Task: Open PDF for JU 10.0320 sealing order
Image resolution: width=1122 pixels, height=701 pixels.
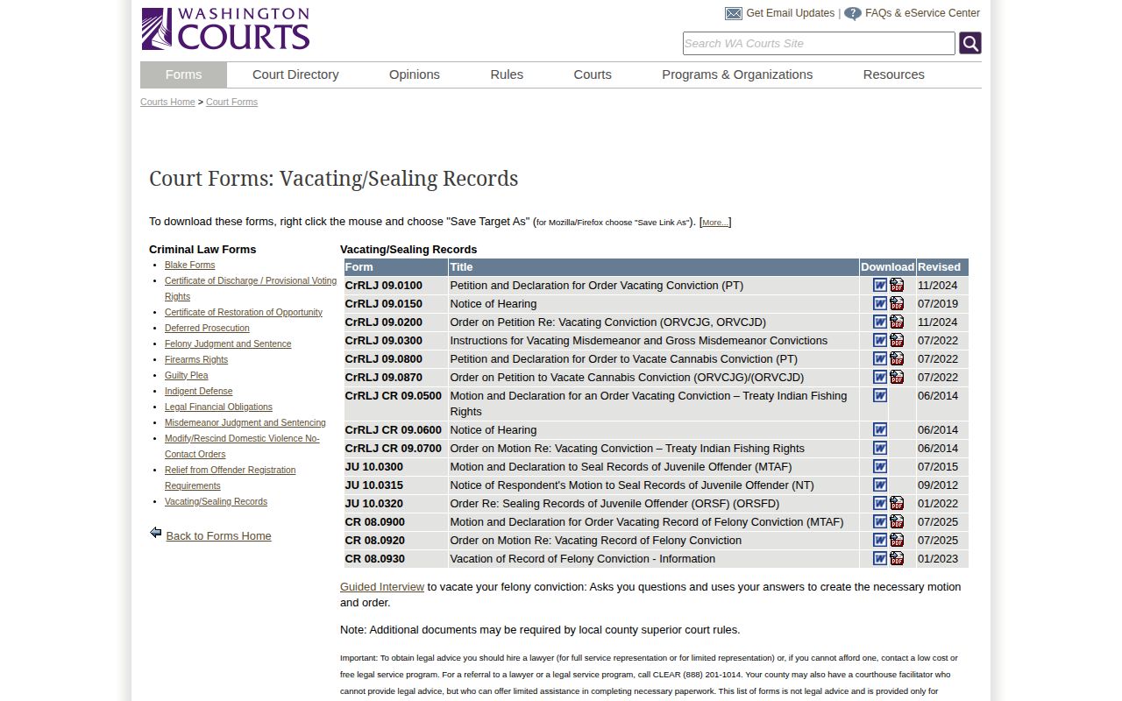Action: [897, 503]
